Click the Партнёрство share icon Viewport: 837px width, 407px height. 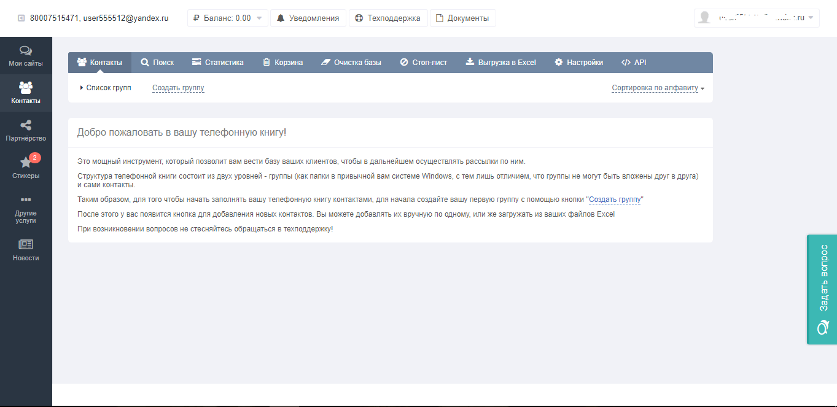pyautogui.click(x=26, y=126)
